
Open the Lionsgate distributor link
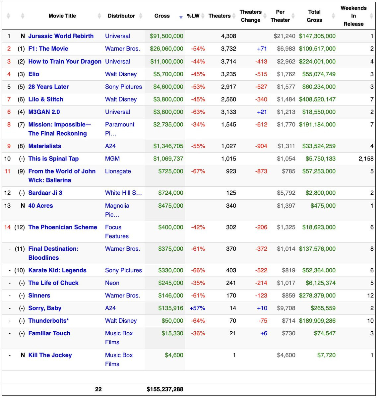click(x=118, y=171)
